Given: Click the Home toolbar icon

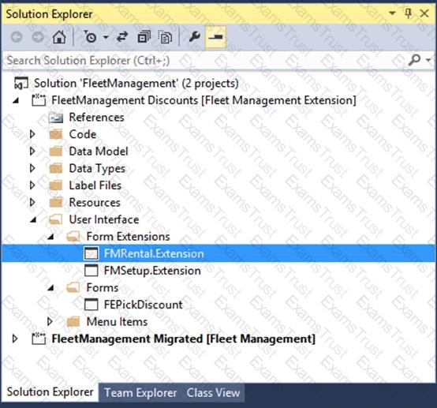Looking at the screenshot, I should click(59, 37).
